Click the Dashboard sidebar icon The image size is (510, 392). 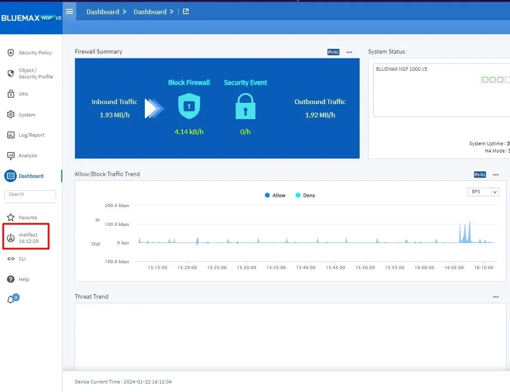point(10,176)
